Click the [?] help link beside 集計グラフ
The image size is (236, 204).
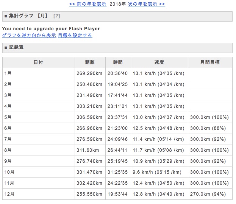click(x=57, y=16)
